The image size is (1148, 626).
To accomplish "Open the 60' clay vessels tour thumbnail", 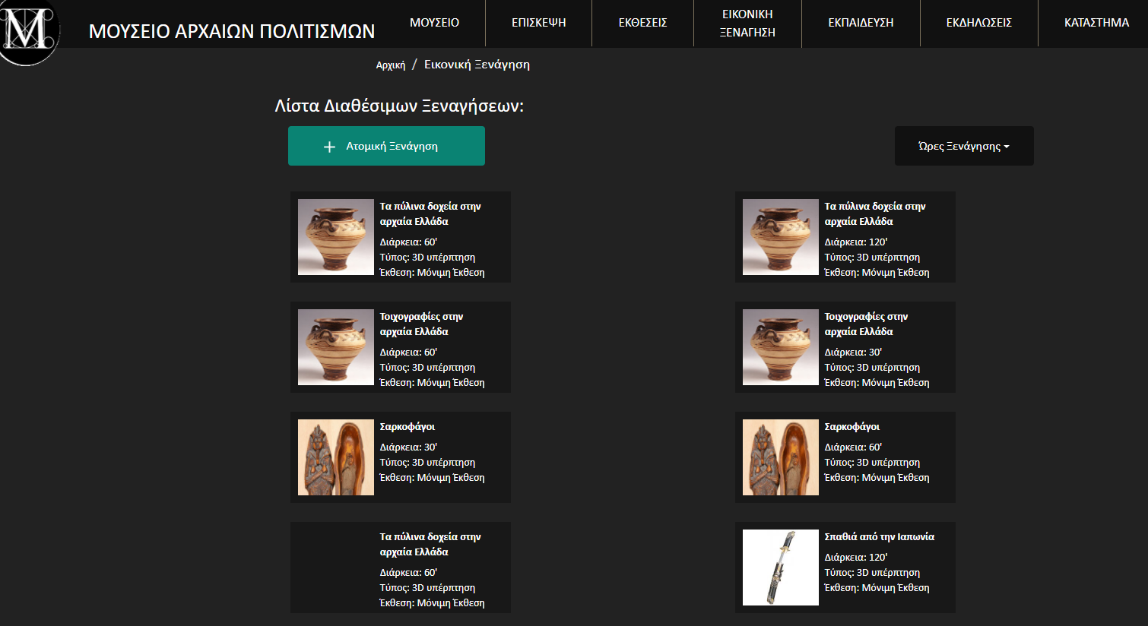I will pyautogui.click(x=336, y=237).
